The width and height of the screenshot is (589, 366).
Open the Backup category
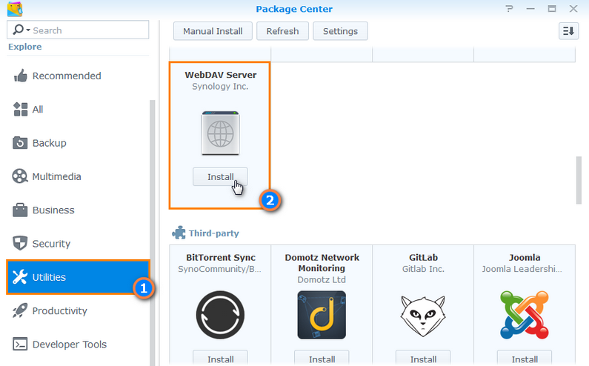pos(49,143)
